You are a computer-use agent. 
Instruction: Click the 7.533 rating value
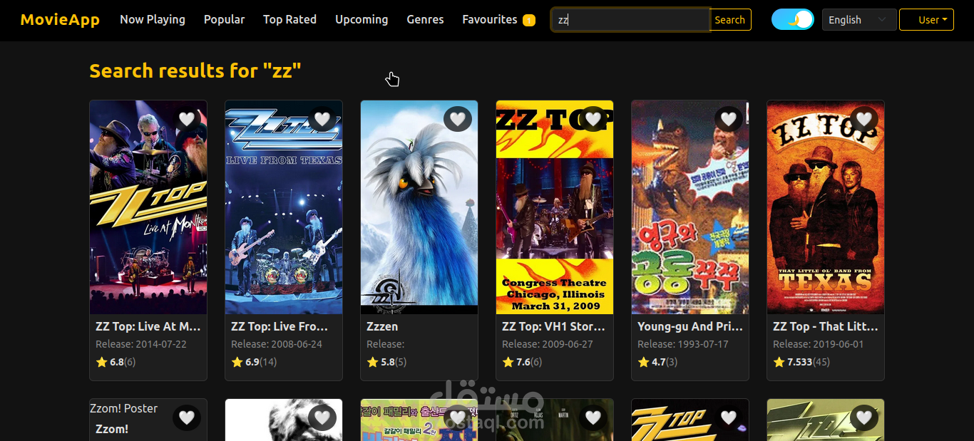pyautogui.click(x=799, y=362)
